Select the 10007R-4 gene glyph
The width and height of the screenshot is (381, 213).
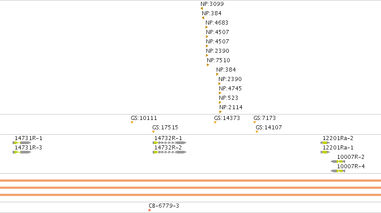coord(338,171)
